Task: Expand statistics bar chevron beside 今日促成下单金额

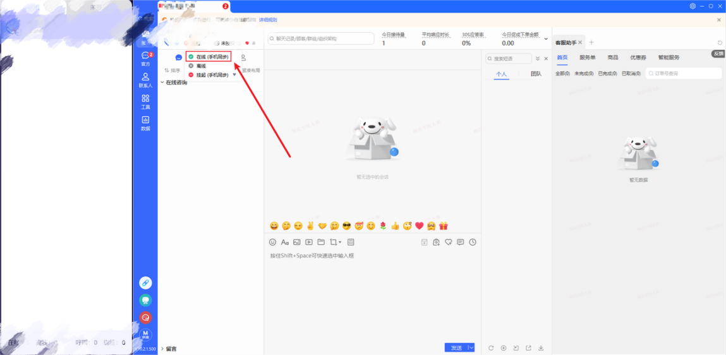Action: point(546,39)
